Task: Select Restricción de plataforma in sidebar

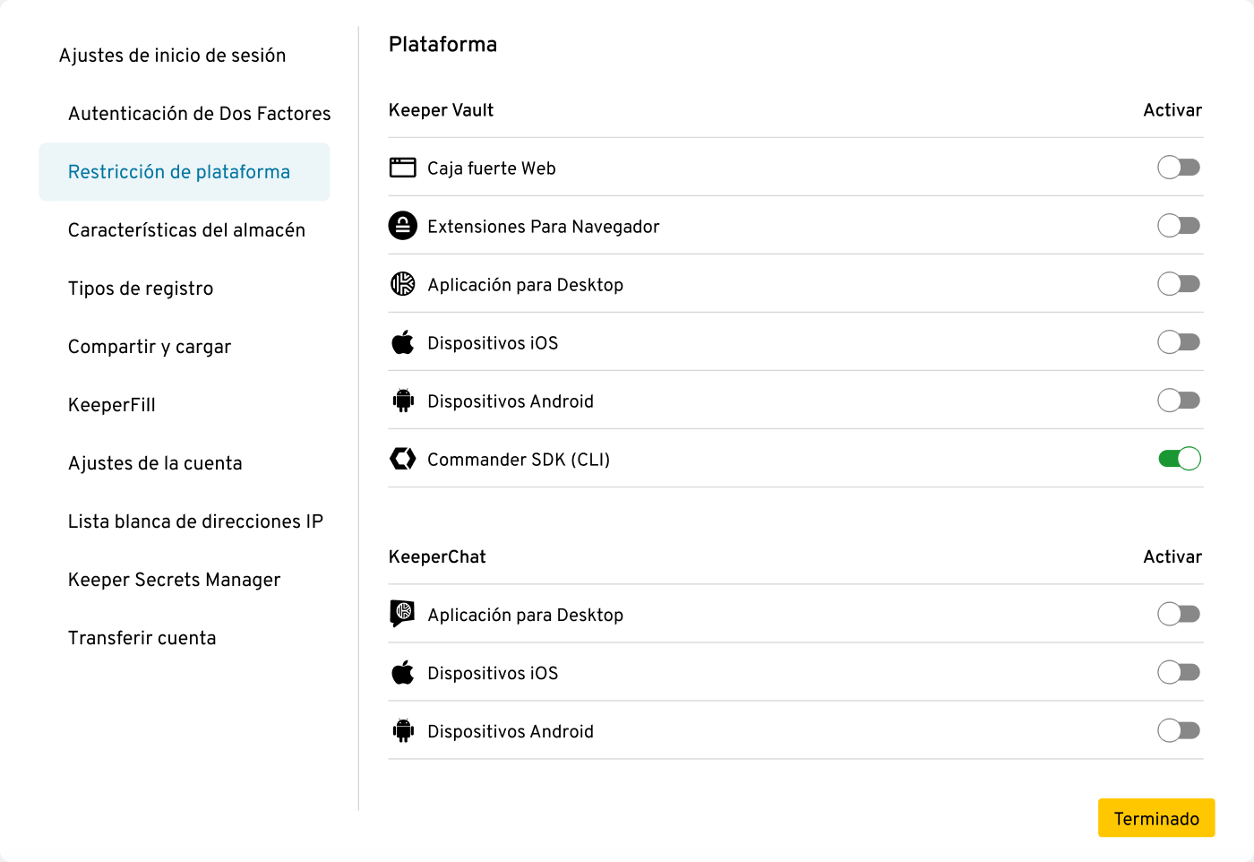Action: tap(185, 172)
